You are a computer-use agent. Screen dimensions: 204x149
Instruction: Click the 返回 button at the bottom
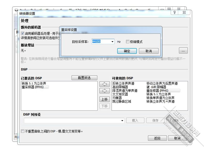point(157,138)
